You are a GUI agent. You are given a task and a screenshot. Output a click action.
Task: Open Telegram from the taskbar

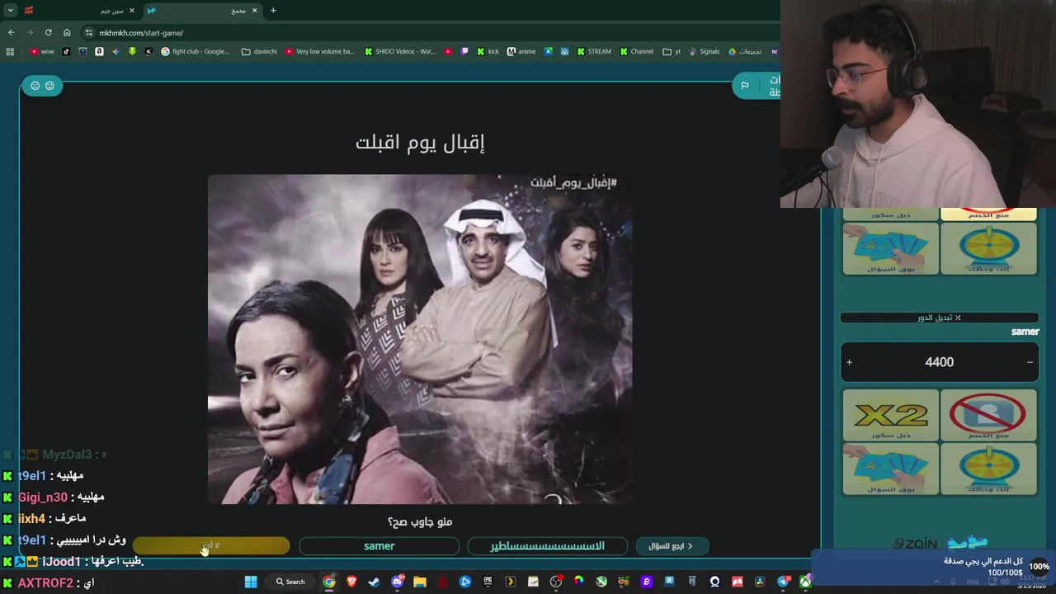[782, 582]
